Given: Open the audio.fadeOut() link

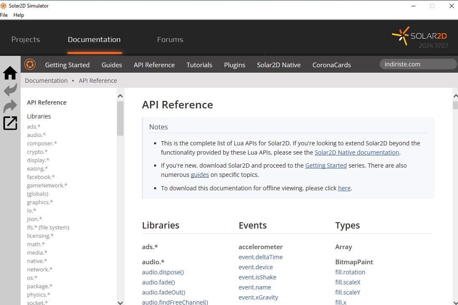Looking at the screenshot, I should (163, 292).
